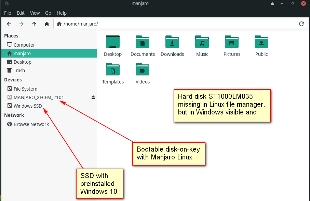Click Browse Network in the sidebar
The height and width of the screenshot is (201, 310).
[31, 124]
